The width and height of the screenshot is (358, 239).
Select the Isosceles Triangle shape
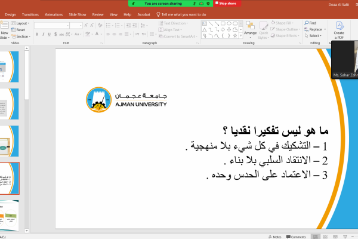click(x=205, y=30)
